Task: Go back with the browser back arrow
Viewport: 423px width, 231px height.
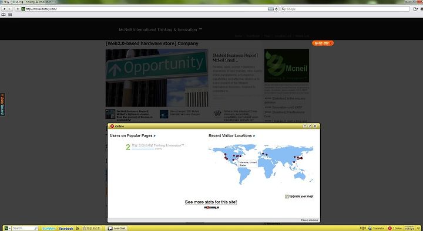Action: pos(4,9)
